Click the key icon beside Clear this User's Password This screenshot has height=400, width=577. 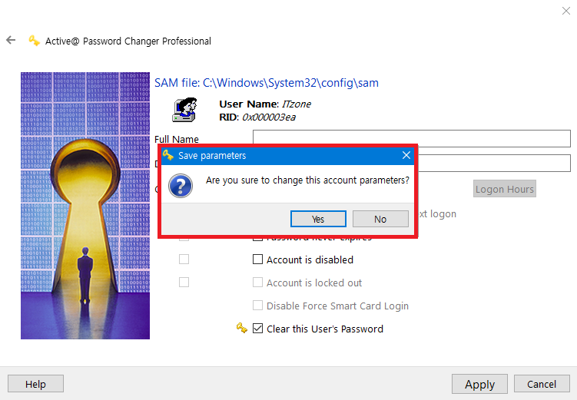pos(242,328)
